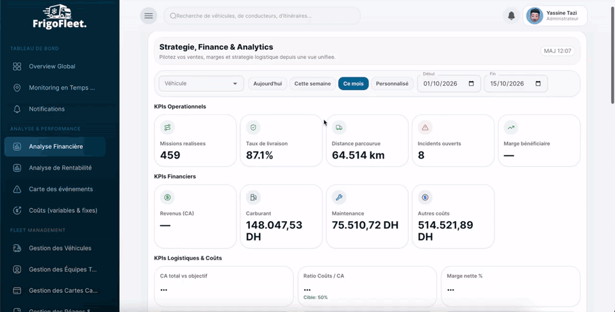Open Overview Global in the sidebar
The image size is (615, 312).
click(55, 66)
